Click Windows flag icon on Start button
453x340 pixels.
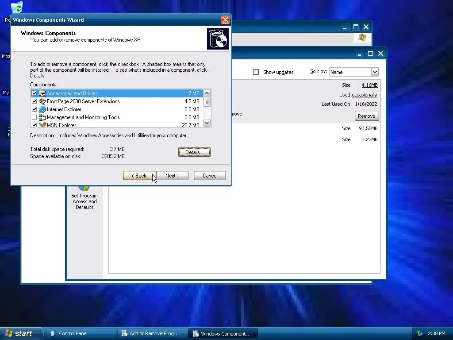[9, 333]
